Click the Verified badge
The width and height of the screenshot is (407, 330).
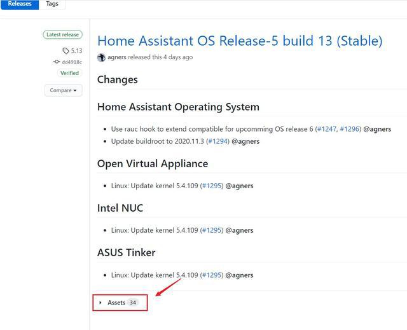tap(69, 73)
